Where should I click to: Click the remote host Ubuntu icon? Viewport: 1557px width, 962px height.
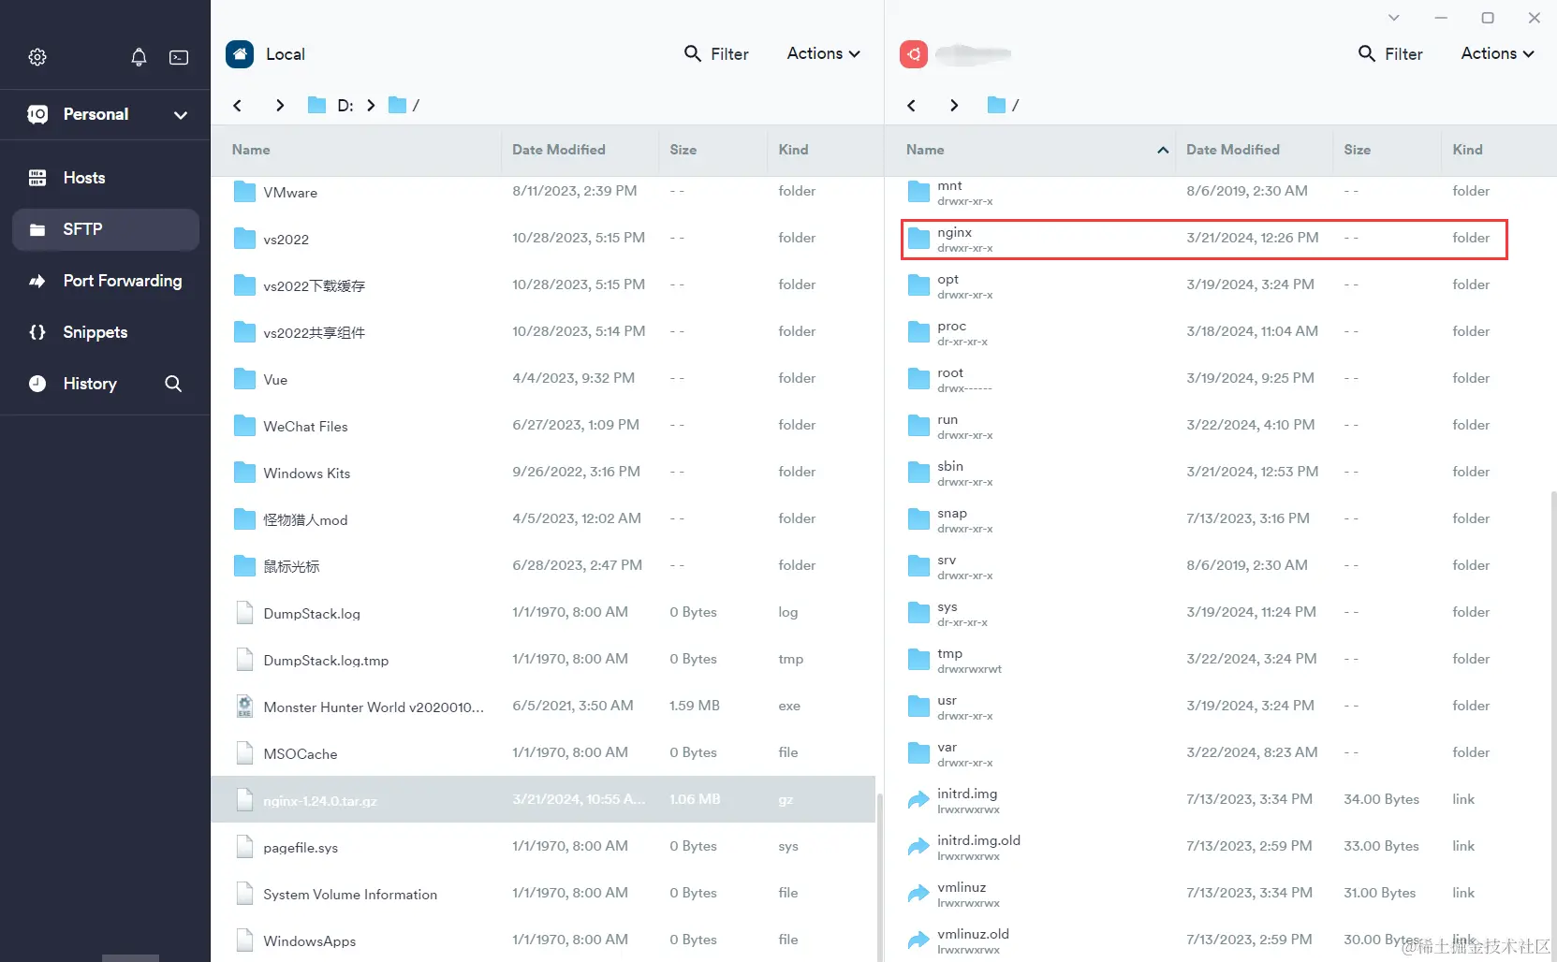click(914, 54)
